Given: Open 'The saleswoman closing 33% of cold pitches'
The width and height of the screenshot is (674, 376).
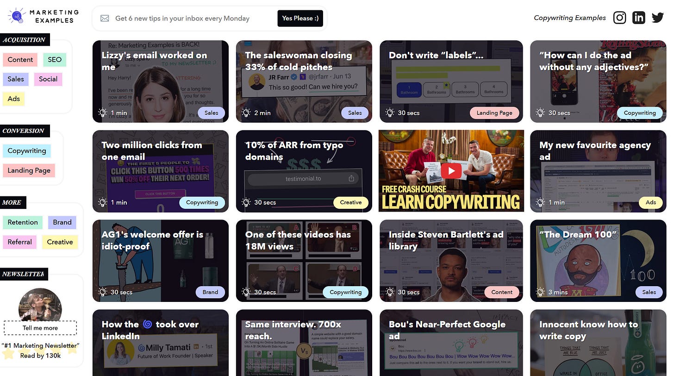Looking at the screenshot, I should click(304, 81).
